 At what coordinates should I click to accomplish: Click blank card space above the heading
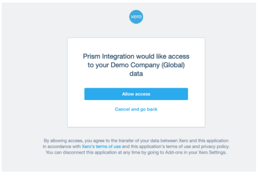136,45
